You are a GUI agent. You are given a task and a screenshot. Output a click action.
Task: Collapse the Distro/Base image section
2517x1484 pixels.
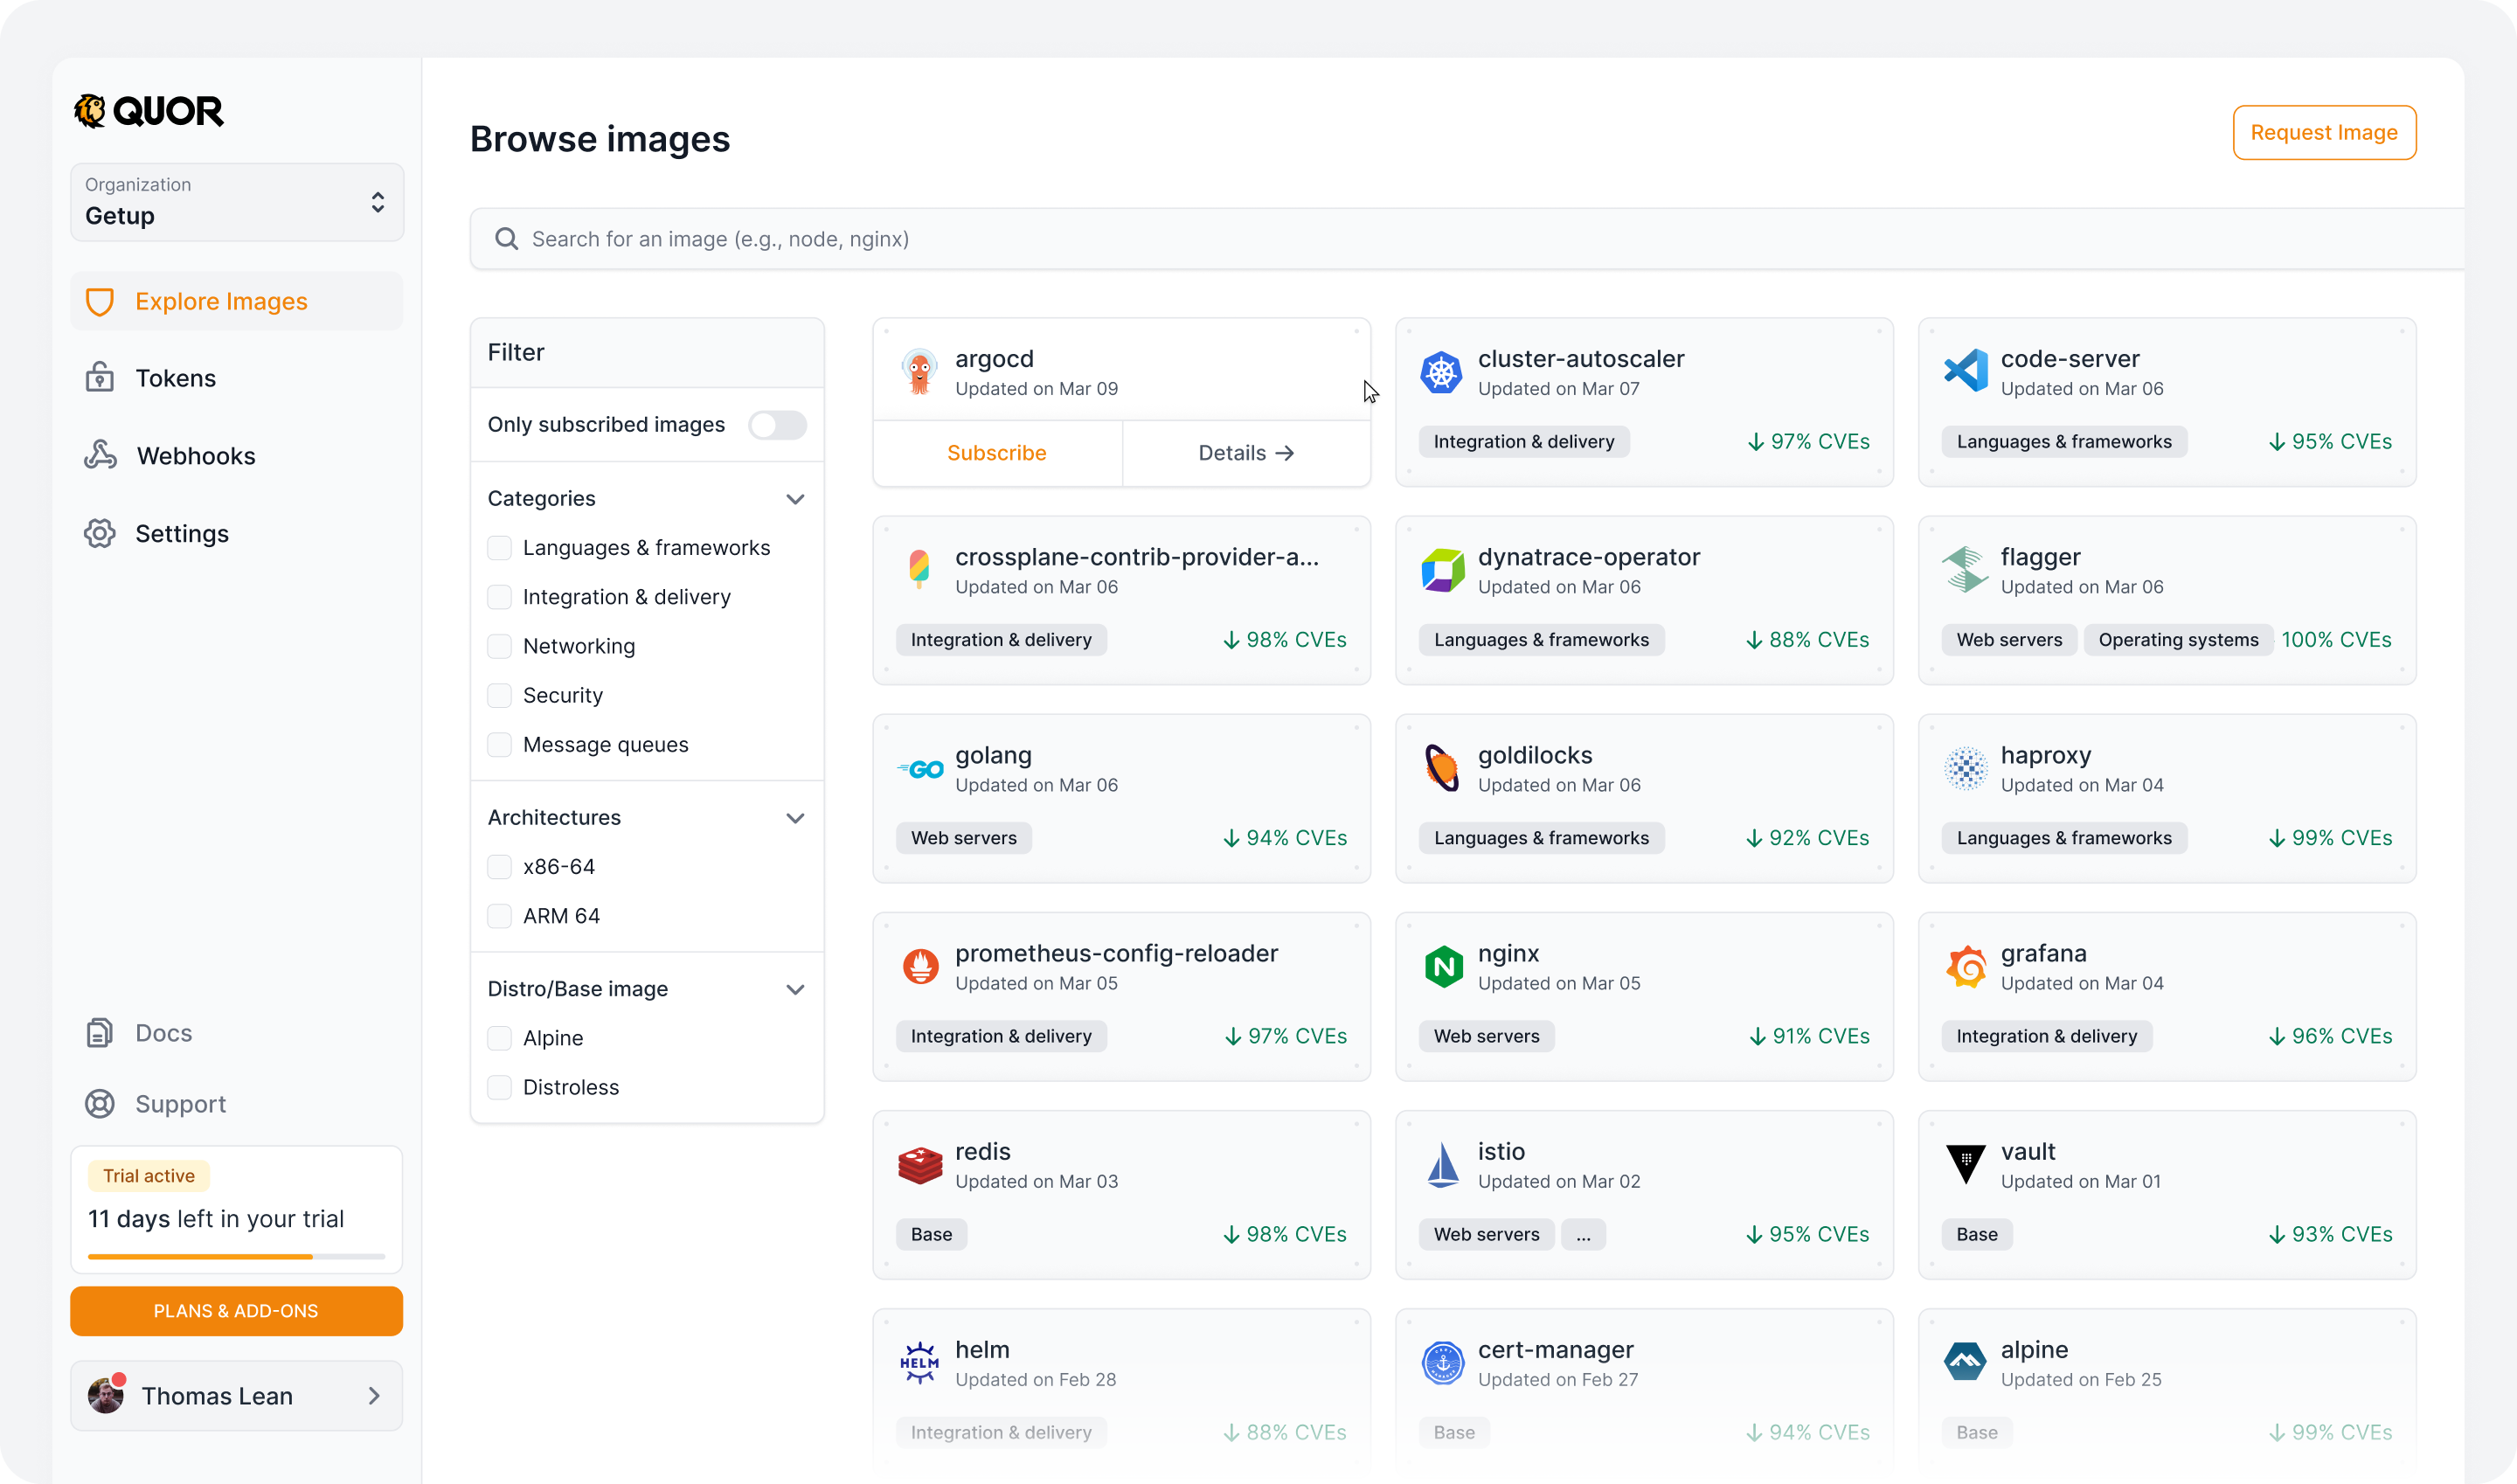tap(795, 989)
